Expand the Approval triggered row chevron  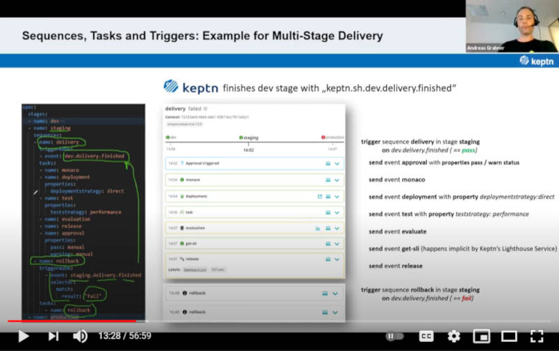pyautogui.click(x=337, y=164)
